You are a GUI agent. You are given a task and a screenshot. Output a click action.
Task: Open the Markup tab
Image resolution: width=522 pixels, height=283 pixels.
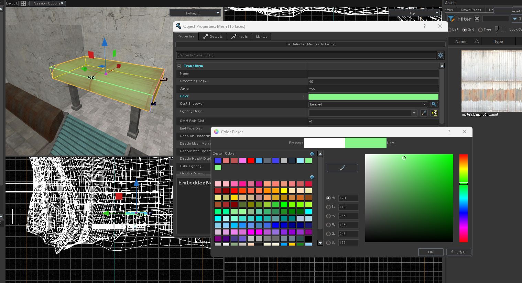tap(261, 36)
